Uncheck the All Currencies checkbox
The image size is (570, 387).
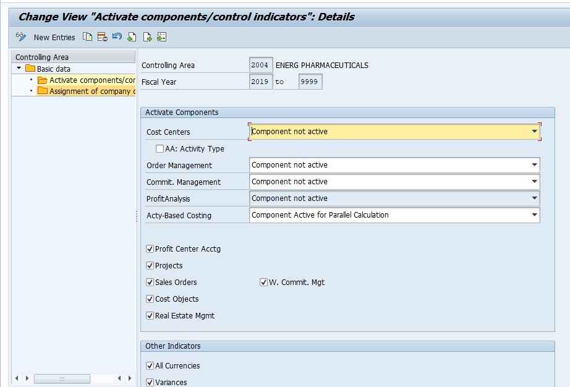tap(150, 365)
